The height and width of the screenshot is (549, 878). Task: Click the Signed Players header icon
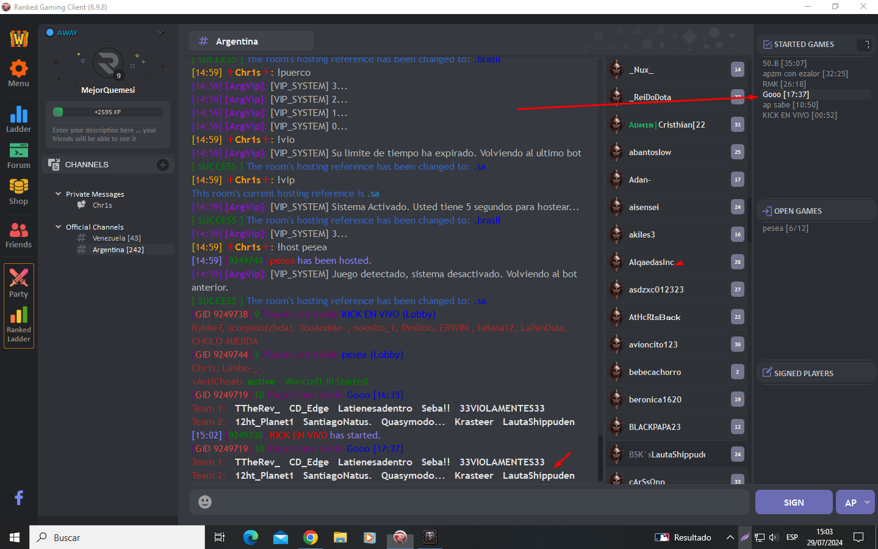click(767, 373)
